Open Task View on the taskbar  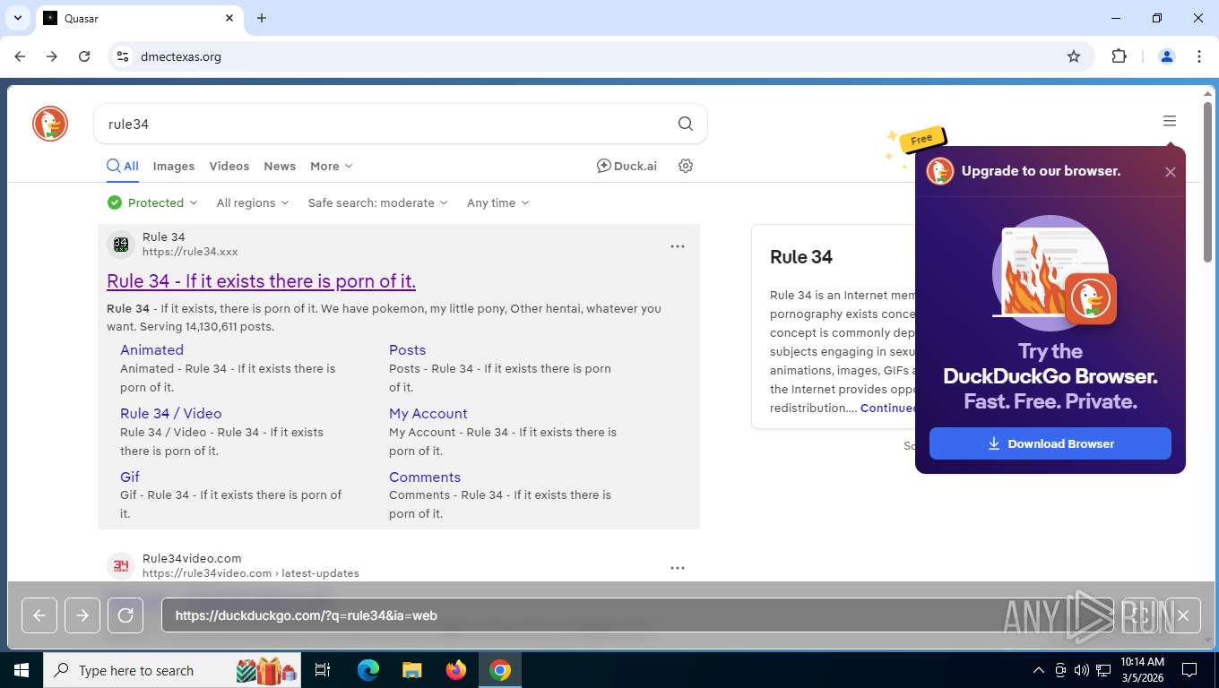324,670
